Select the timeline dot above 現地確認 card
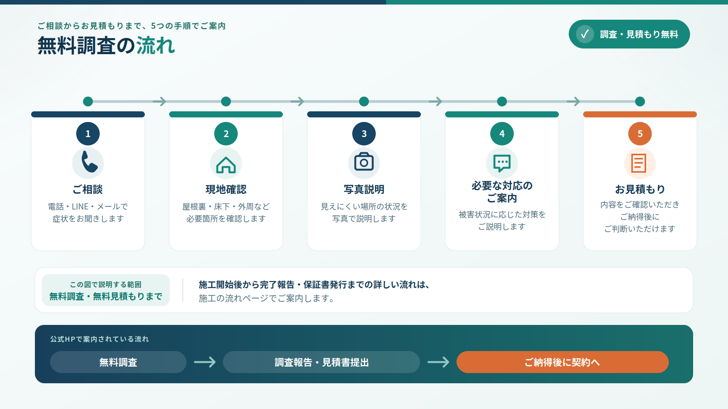Screen dimensions: 728x409 tap(226, 101)
